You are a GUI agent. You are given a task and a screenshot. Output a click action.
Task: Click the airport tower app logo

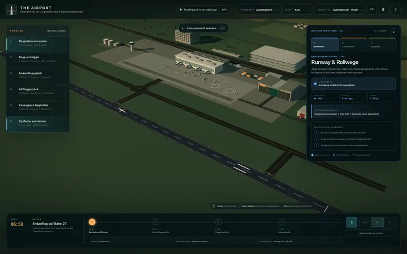point(11,10)
